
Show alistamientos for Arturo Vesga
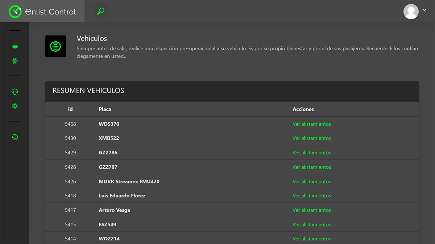pos(312,210)
